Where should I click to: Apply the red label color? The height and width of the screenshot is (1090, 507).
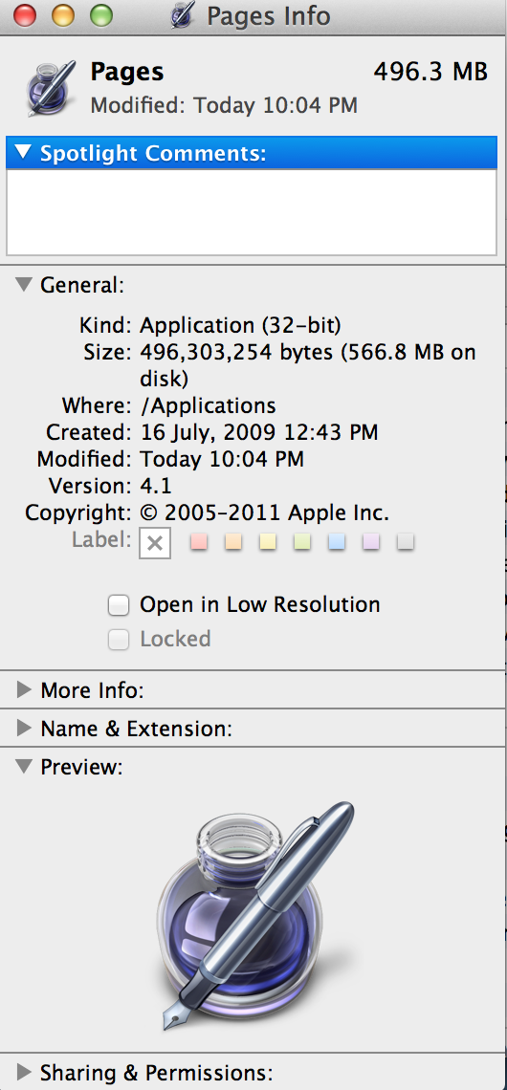tap(199, 541)
